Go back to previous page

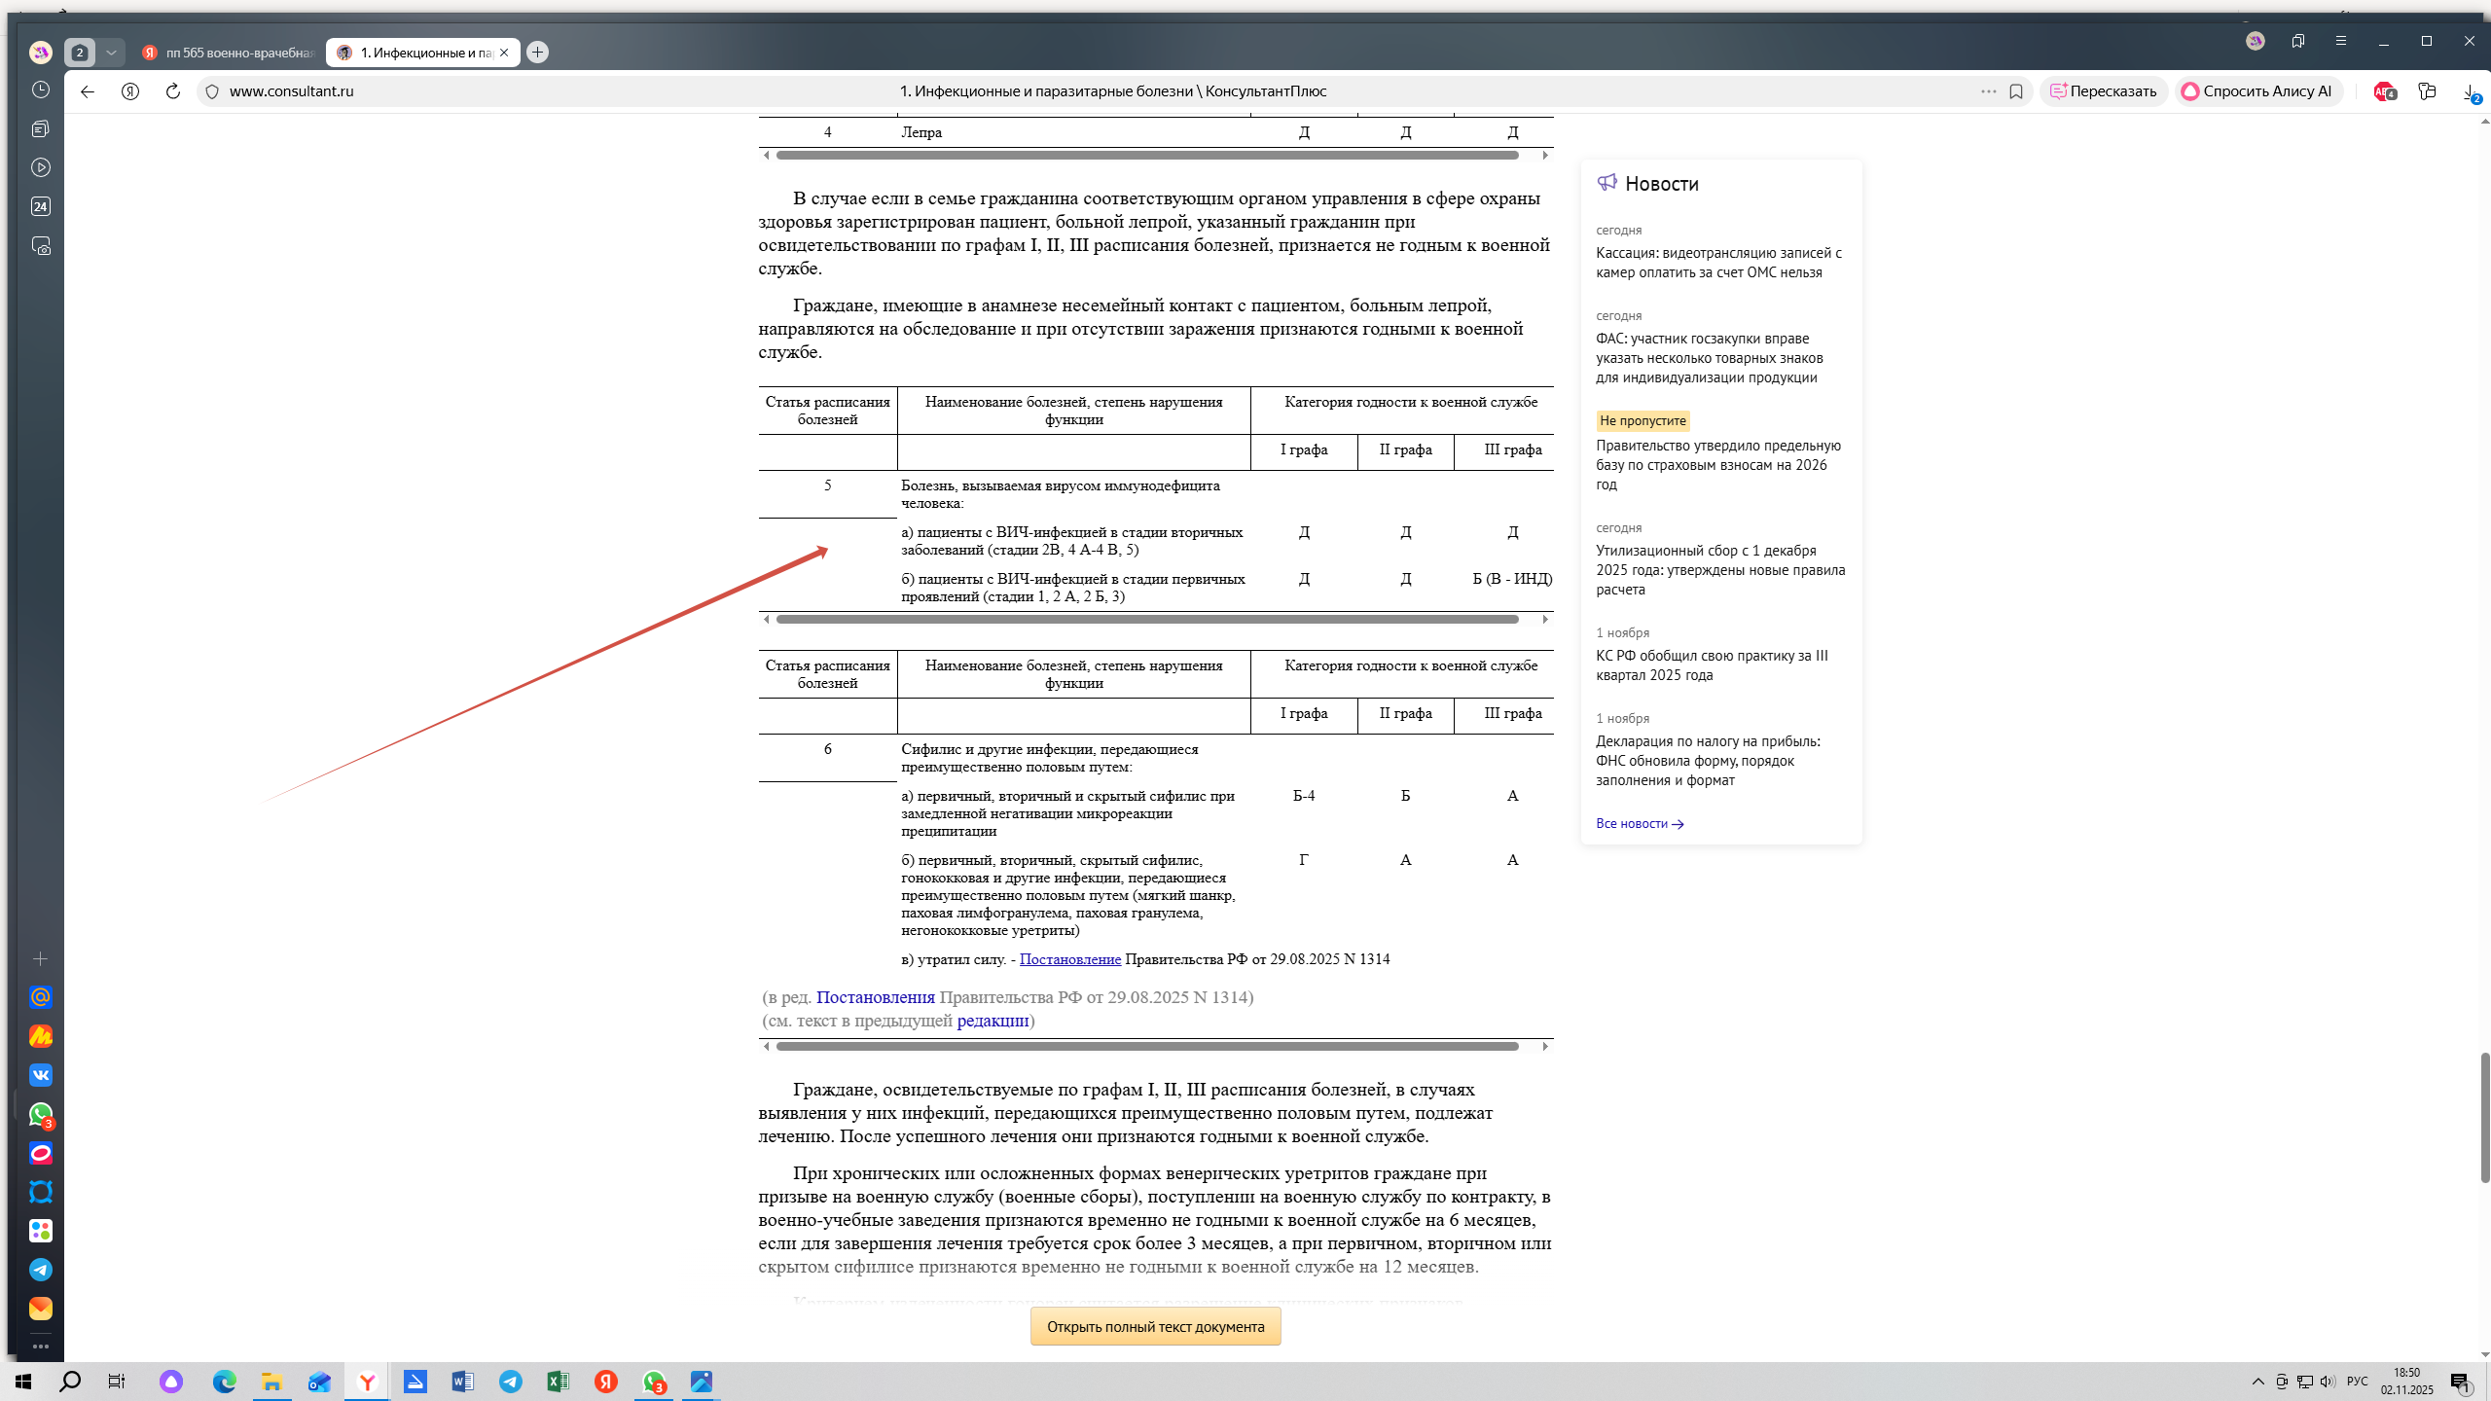pyautogui.click(x=88, y=91)
